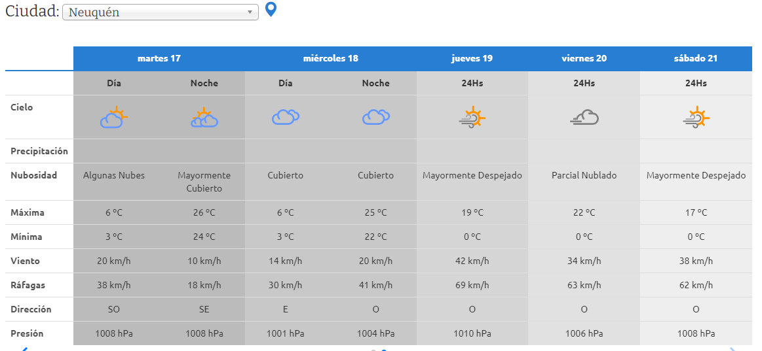Click the miércoles Día cloud icon
This screenshot has width=762, height=351.
point(285,117)
